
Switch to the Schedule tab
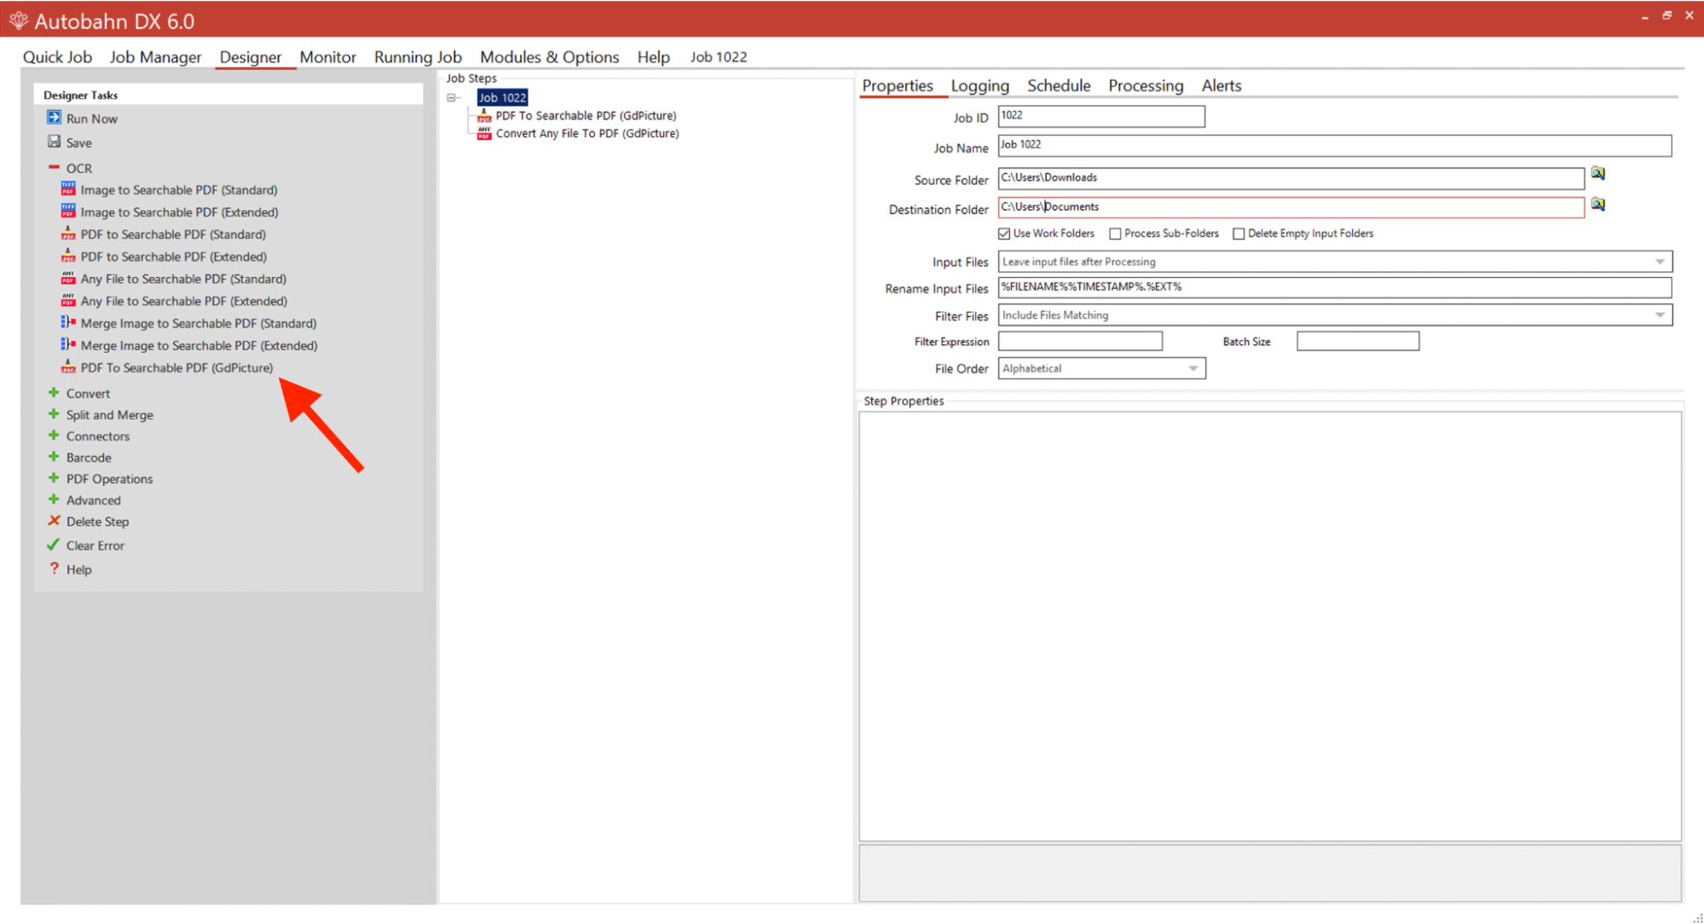coord(1058,85)
